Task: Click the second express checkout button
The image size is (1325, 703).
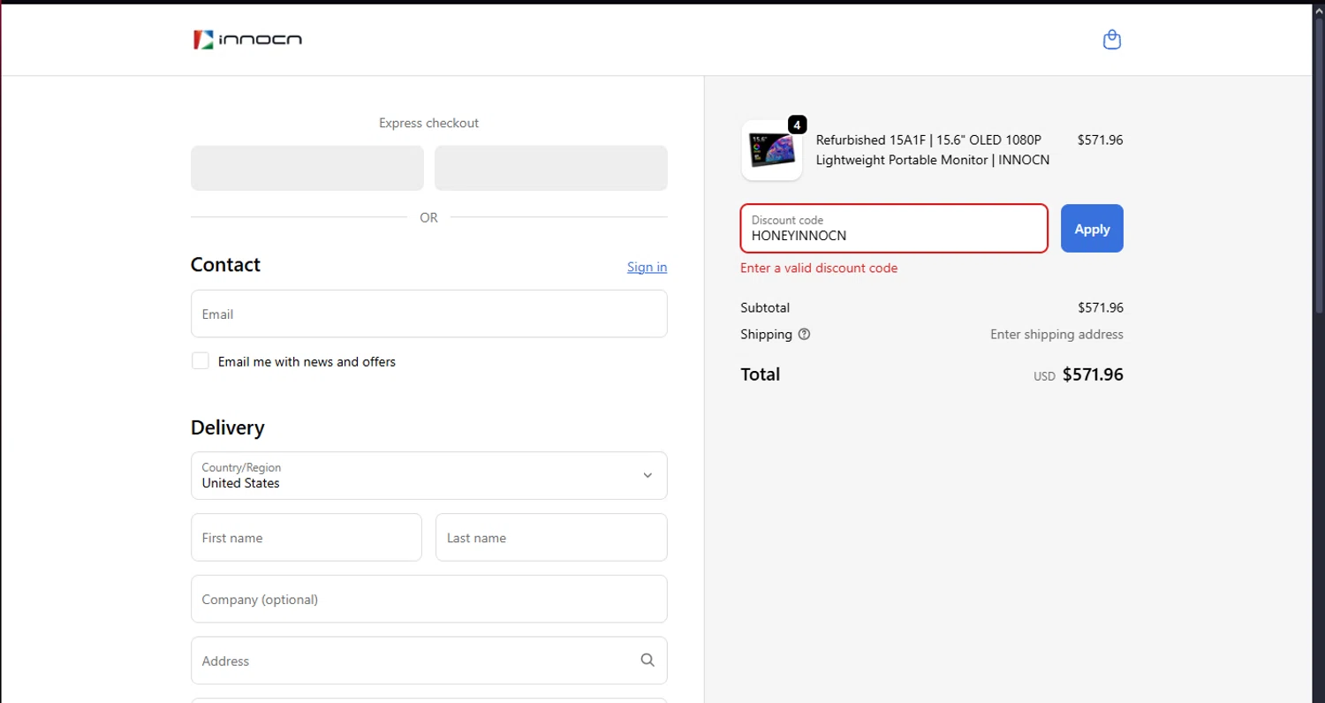Action: (551, 168)
